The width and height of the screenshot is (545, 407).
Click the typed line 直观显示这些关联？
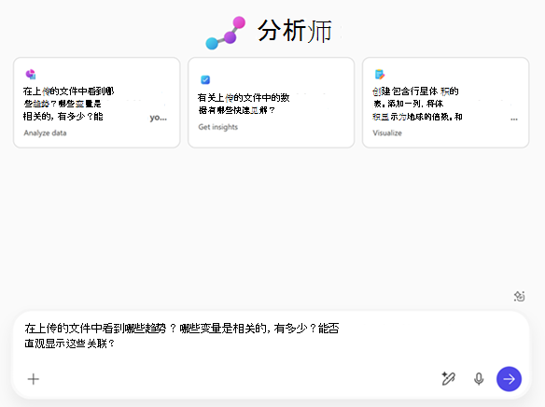pos(69,344)
